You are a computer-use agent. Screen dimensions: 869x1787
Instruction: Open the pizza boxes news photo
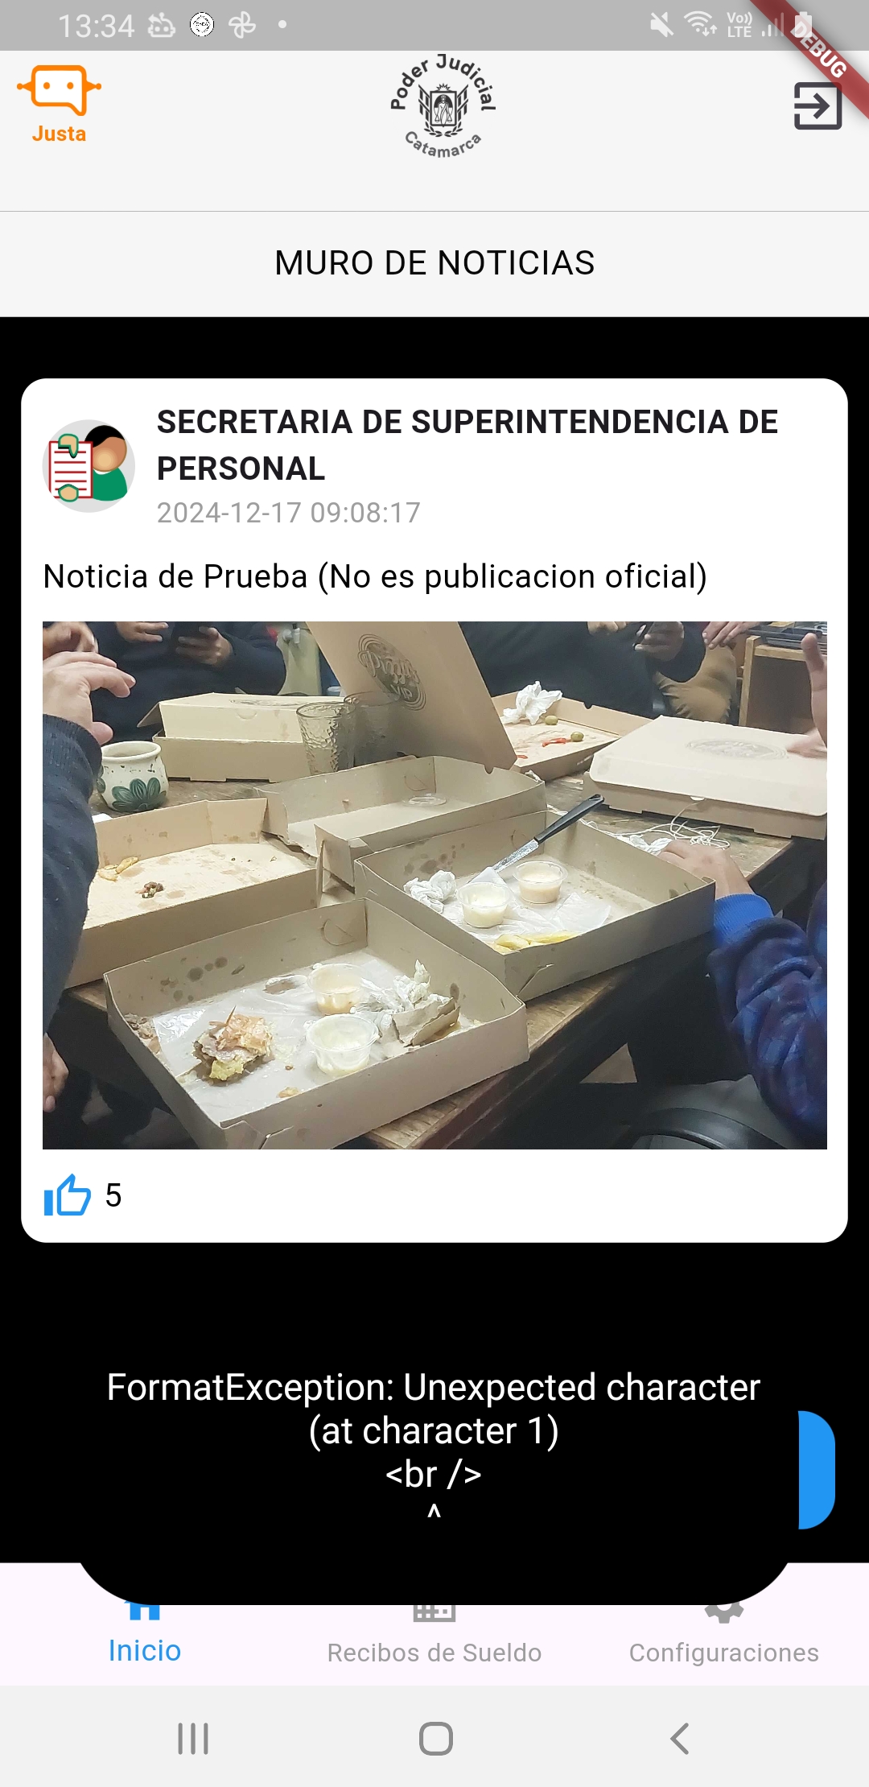434,885
